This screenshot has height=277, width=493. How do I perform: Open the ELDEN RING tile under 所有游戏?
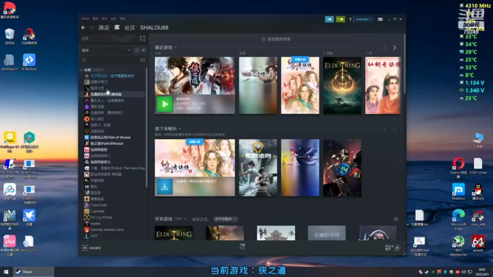(174, 233)
